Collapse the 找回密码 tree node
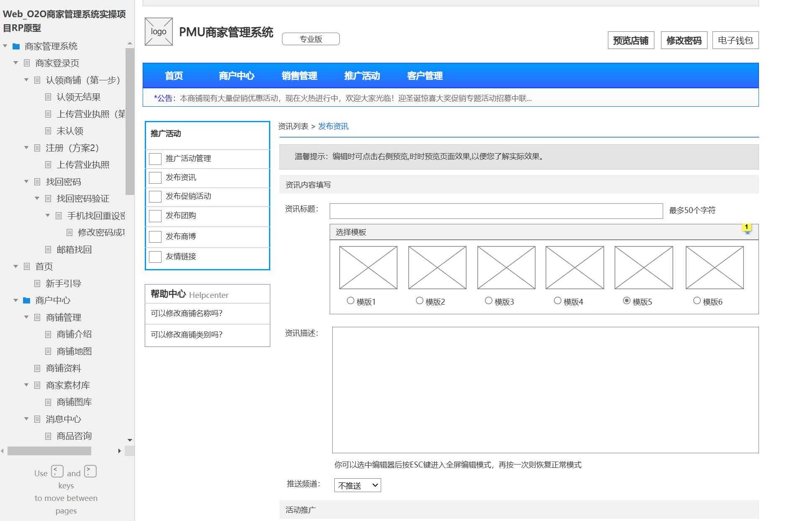Viewport: 792px width, 521px height. click(26, 182)
